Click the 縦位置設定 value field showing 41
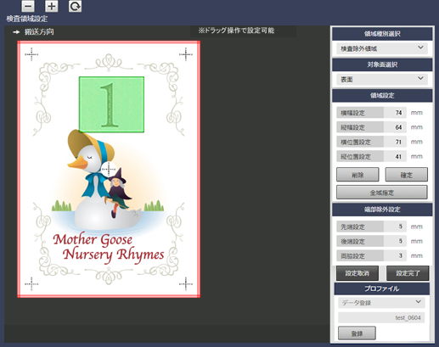439x347 pixels. click(x=395, y=156)
